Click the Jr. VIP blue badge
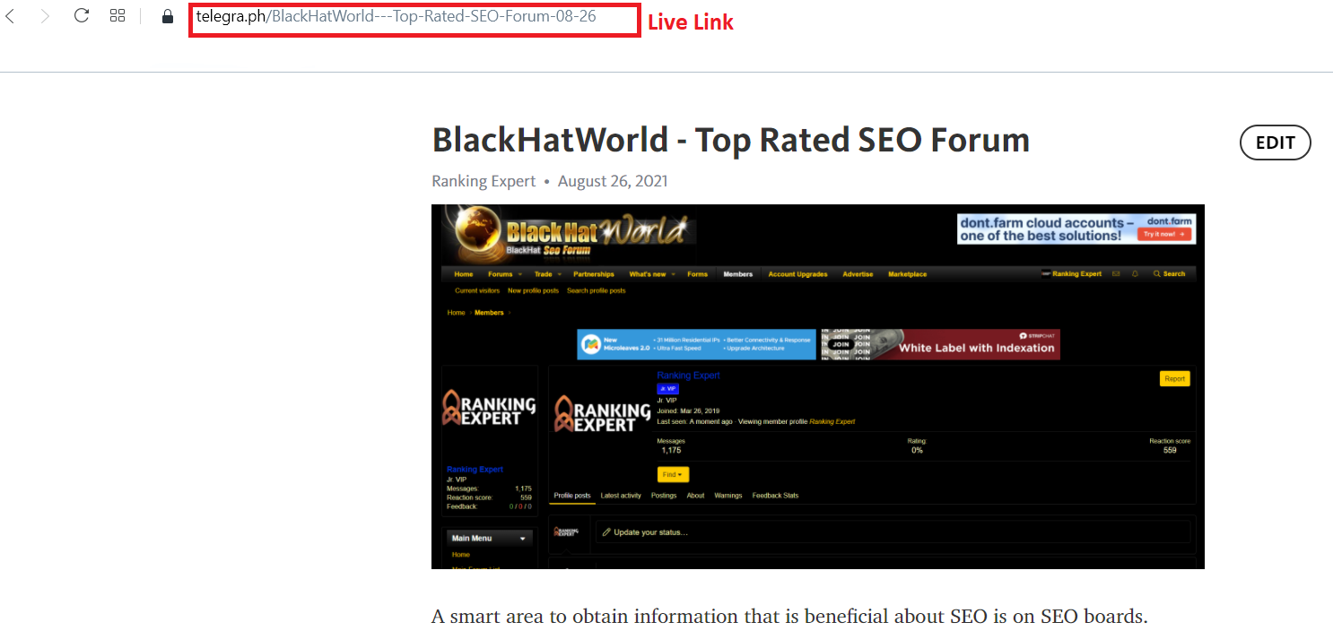 [x=668, y=389]
